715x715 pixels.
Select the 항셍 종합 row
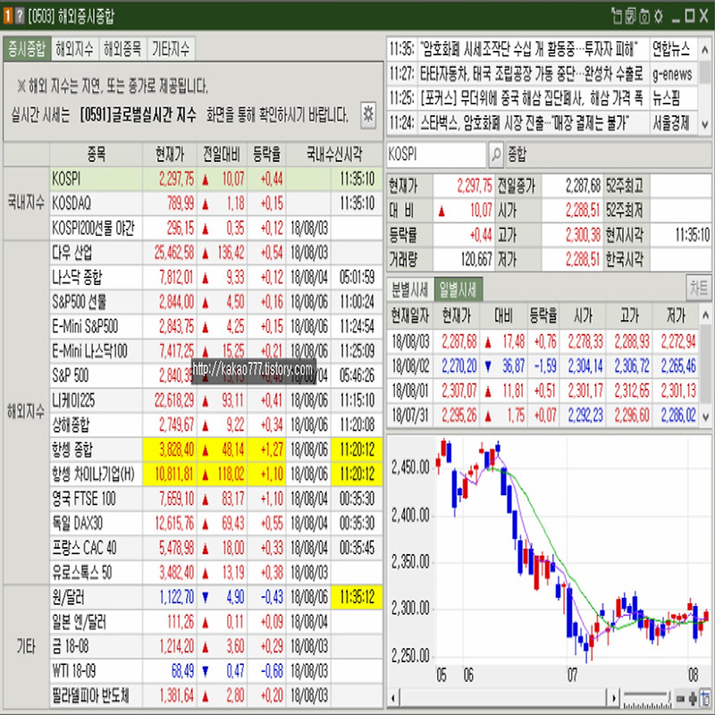tap(215, 450)
